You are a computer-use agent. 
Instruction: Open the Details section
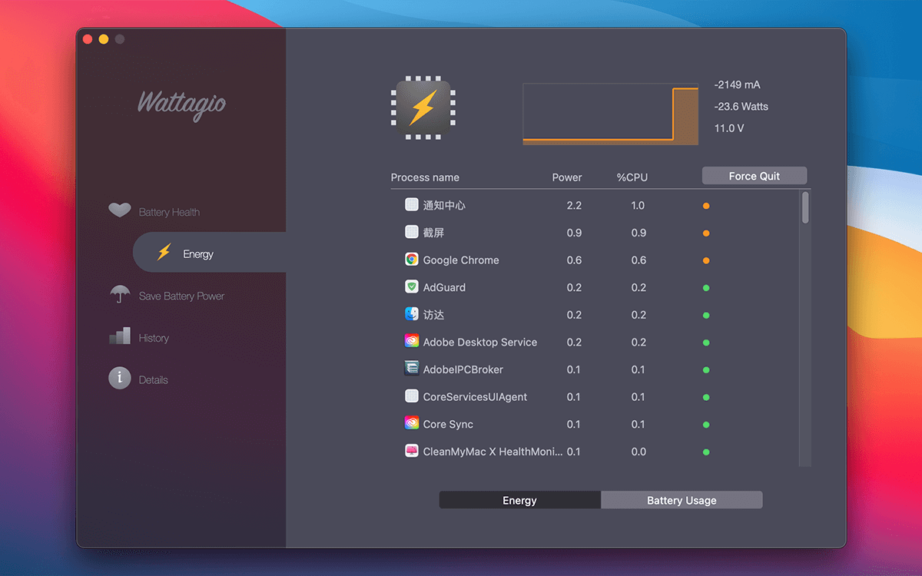[153, 379]
